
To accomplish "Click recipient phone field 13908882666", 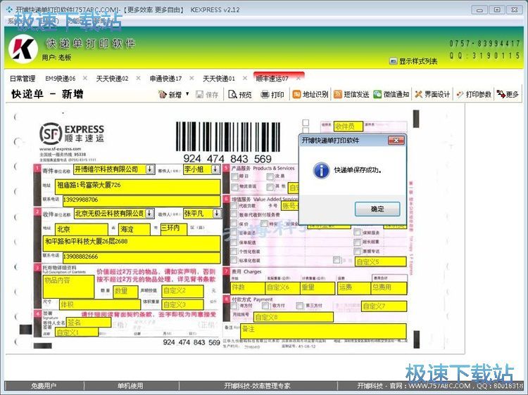I will point(142,258).
